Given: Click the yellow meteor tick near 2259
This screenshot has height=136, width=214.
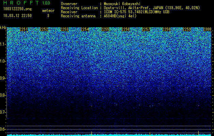Looking at the screenshot, I should 198,133.
